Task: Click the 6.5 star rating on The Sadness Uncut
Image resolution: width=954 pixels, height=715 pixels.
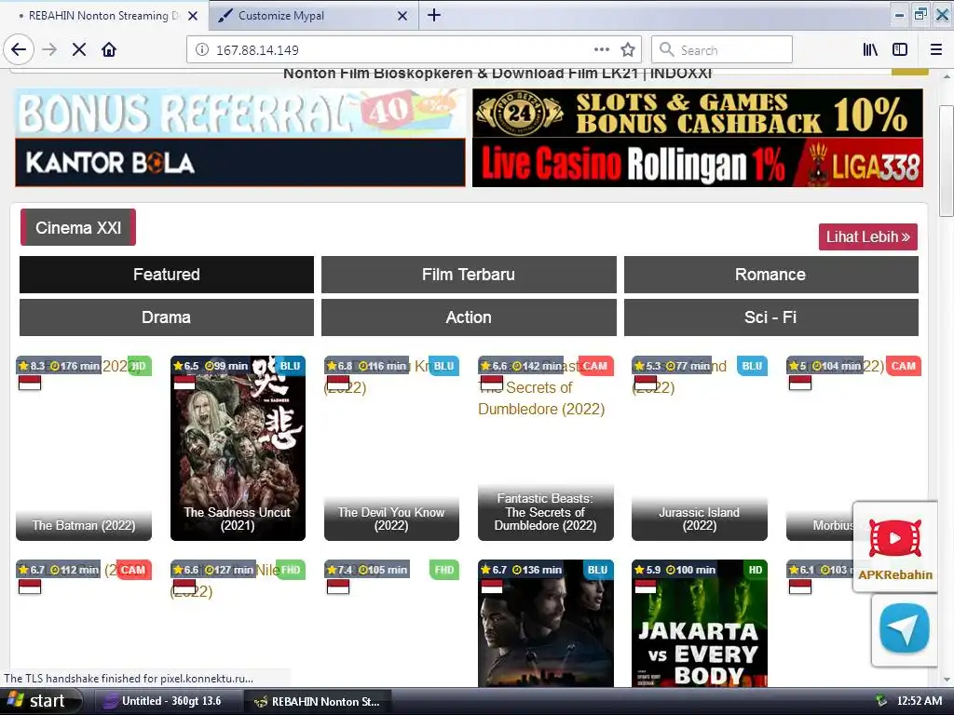Action: tap(186, 366)
